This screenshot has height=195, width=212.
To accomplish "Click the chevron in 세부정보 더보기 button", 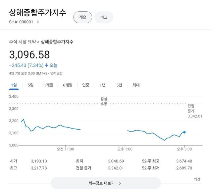I will coord(120,183).
